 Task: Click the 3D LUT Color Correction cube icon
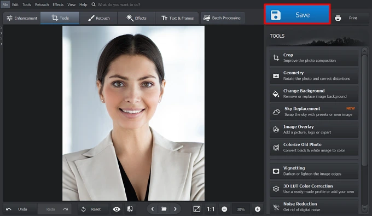[x=276, y=189]
